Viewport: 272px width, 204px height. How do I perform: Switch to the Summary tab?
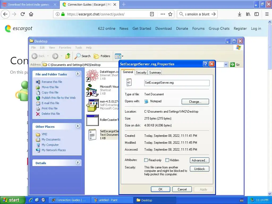(x=155, y=73)
